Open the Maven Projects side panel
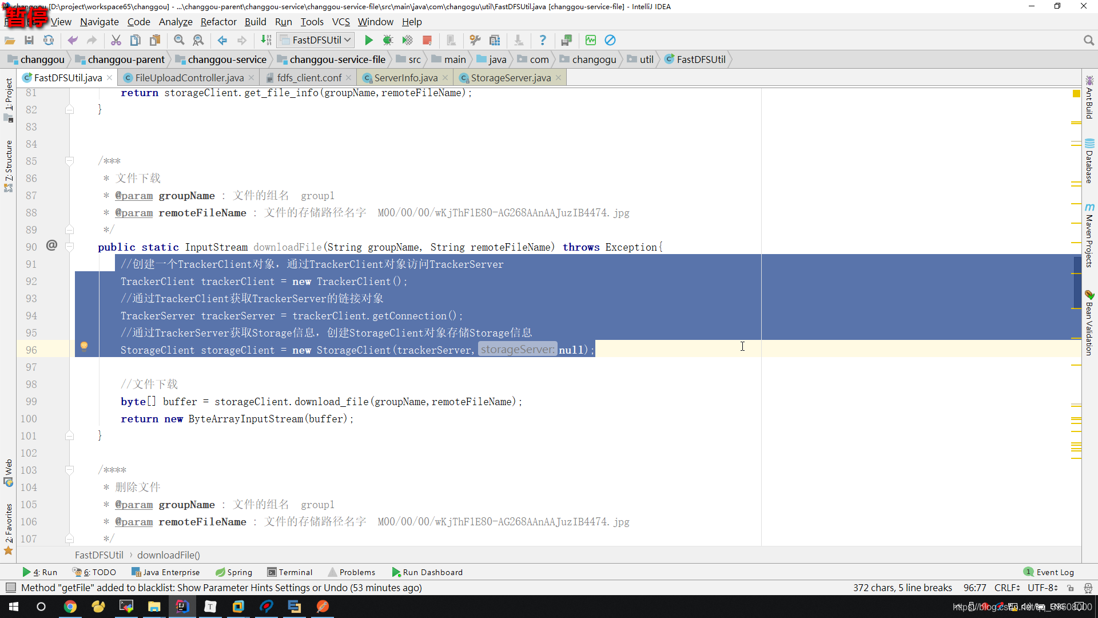 1089,235
